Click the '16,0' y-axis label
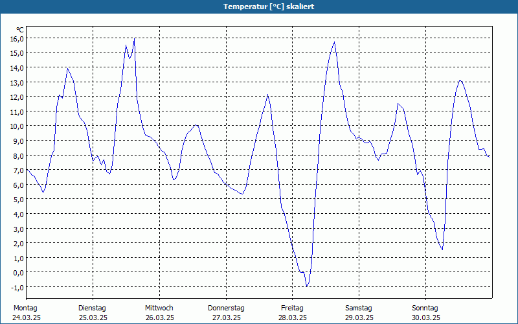 (17, 39)
